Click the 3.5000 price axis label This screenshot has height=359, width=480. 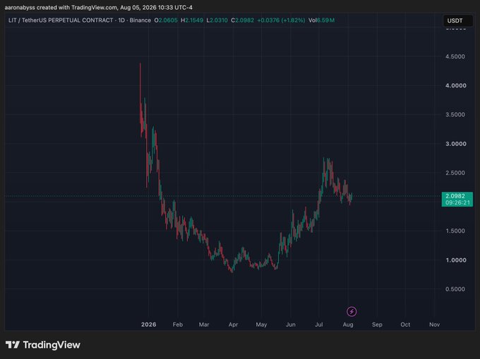[x=455, y=115]
